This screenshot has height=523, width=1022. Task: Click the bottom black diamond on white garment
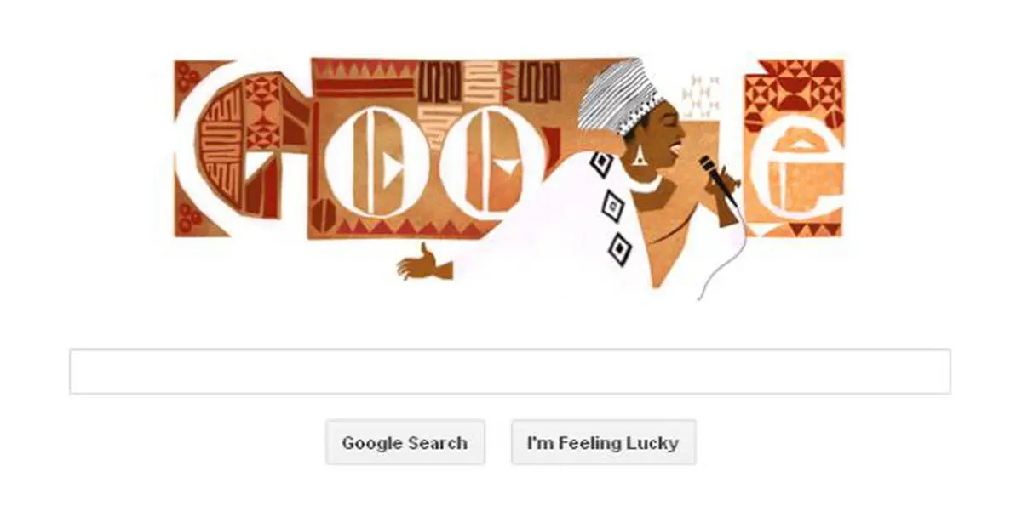(x=619, y=247)
